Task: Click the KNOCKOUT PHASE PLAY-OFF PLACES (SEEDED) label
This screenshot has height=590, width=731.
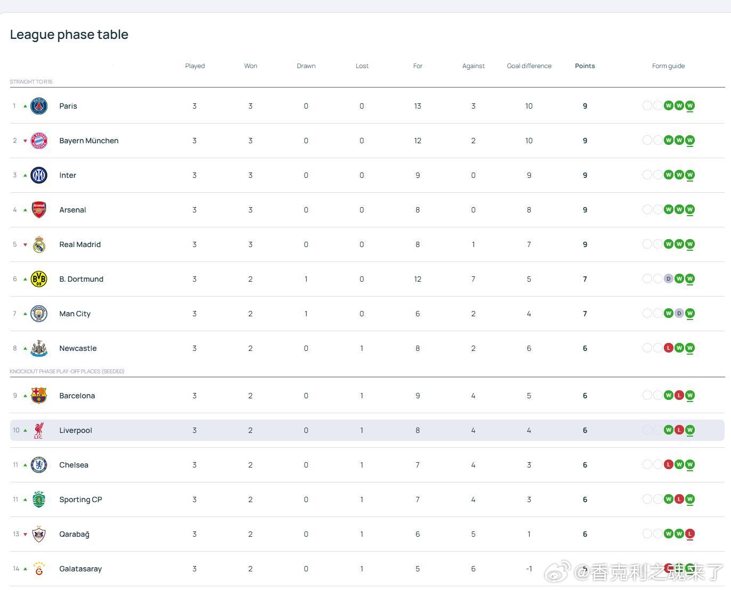Action: click(x=67, y=372)
